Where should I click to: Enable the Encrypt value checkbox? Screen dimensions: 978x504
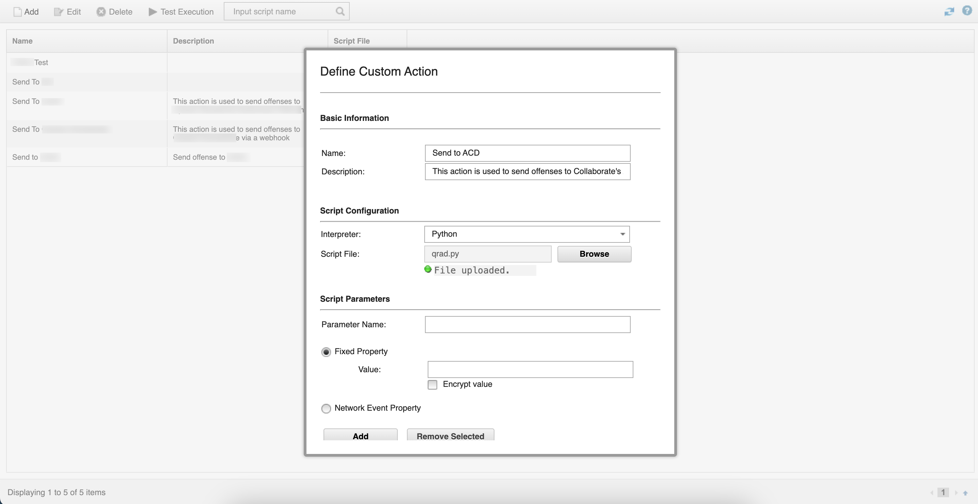coord(432,385)
